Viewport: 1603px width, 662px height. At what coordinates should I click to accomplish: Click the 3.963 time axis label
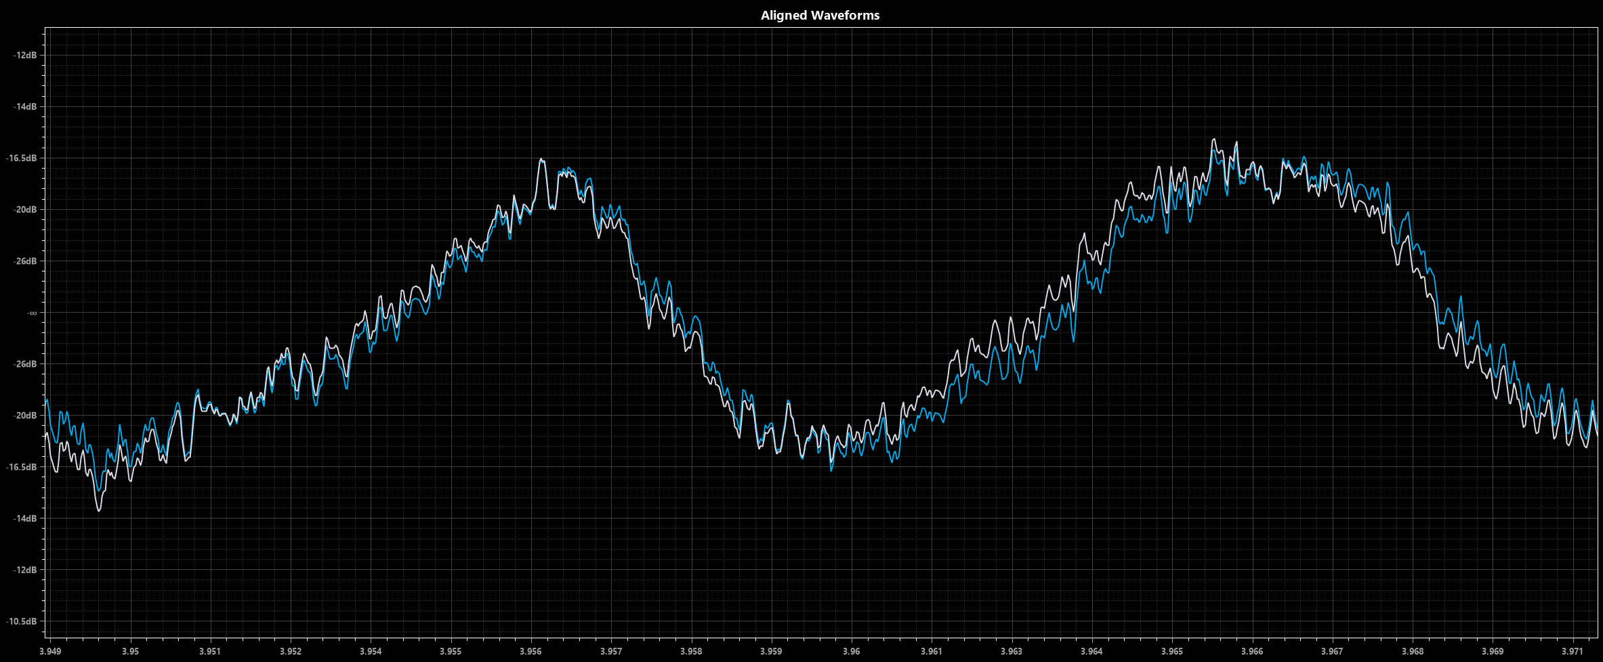(x=1012, y=652)
